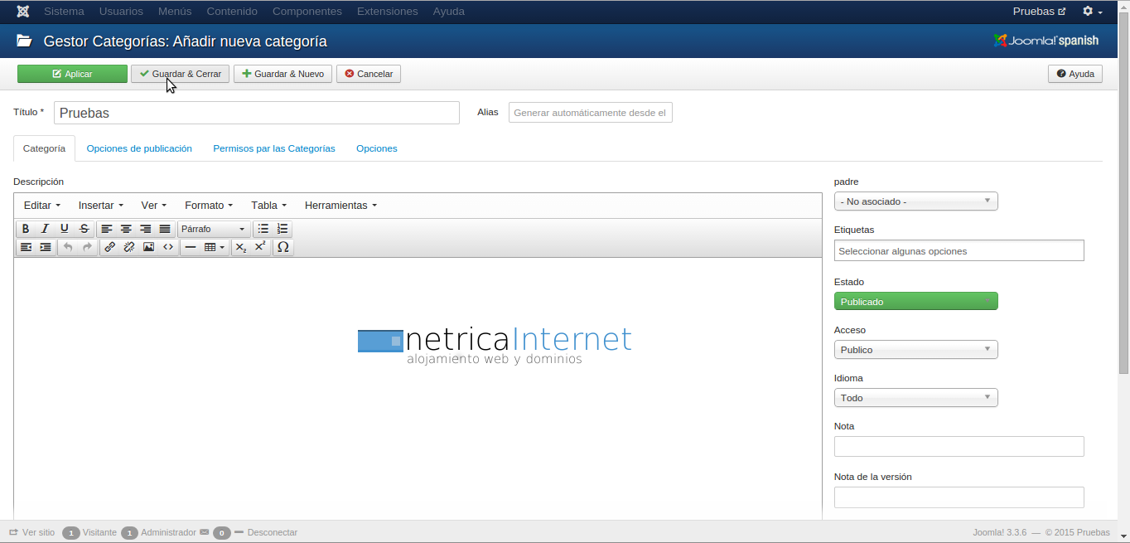The height and width of the screenshot is (543, 1130).
Task: Open the Idioma 'Todo' dropdown
Action: click(x=915, y=398)
